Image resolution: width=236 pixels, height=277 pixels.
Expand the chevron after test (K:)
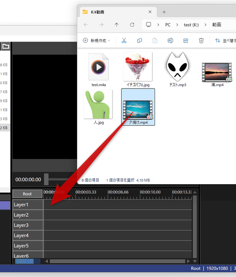click(205, 25)
